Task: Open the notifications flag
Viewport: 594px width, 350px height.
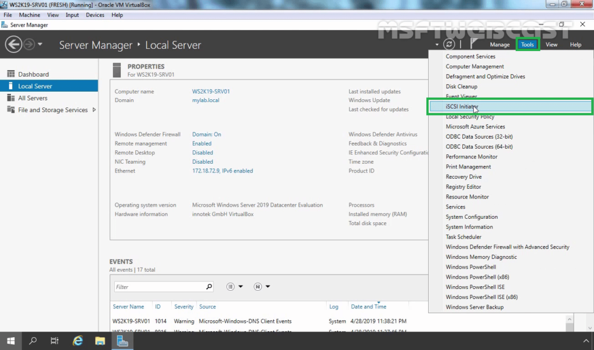Action: [473, 44]
